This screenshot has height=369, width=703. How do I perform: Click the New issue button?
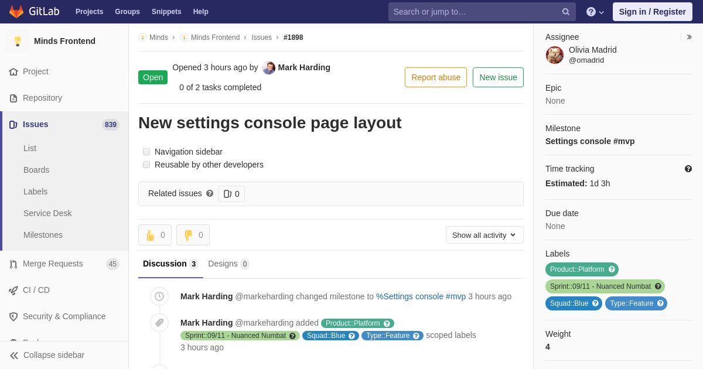coord(498,77)
